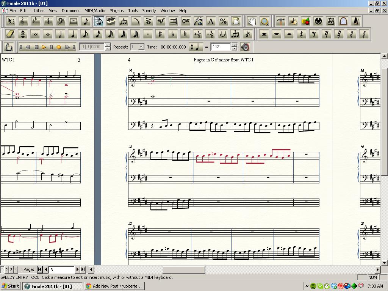Select the Page Layout tool

pyautogui.click(x=236, y=21)
